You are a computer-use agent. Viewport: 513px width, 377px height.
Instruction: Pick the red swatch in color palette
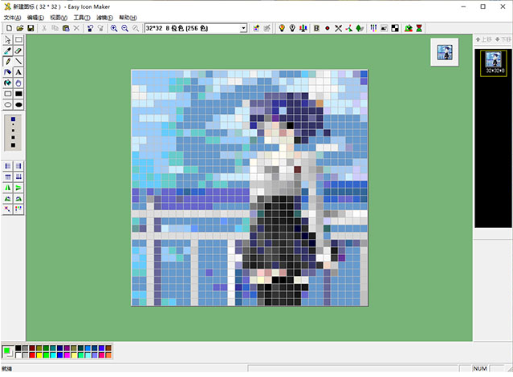point(33,355)
